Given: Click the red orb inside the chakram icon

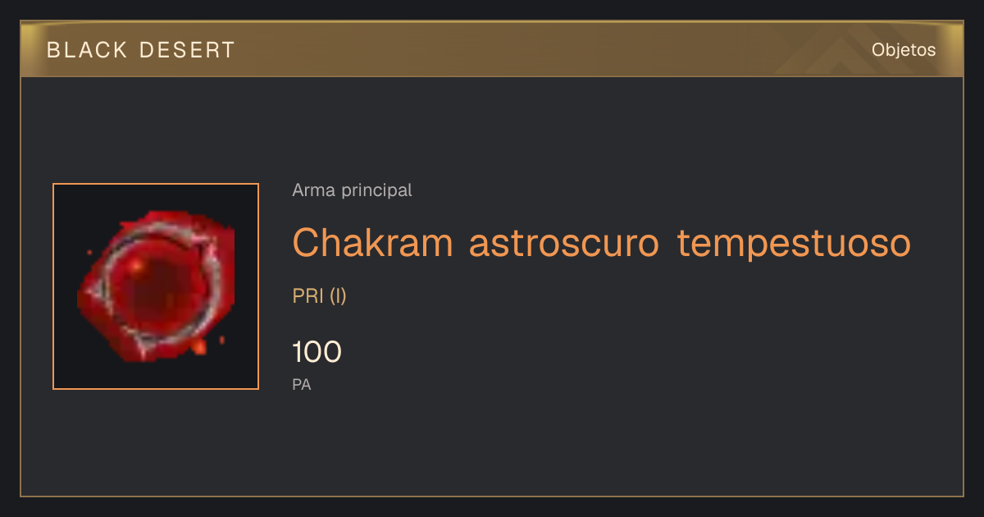Looking at the screenshot, I should (152, 287).
